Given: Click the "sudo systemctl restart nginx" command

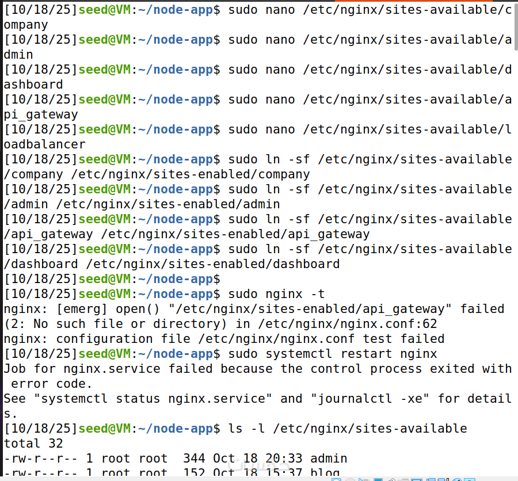Looking at the screenshot, I should (332, 354).
